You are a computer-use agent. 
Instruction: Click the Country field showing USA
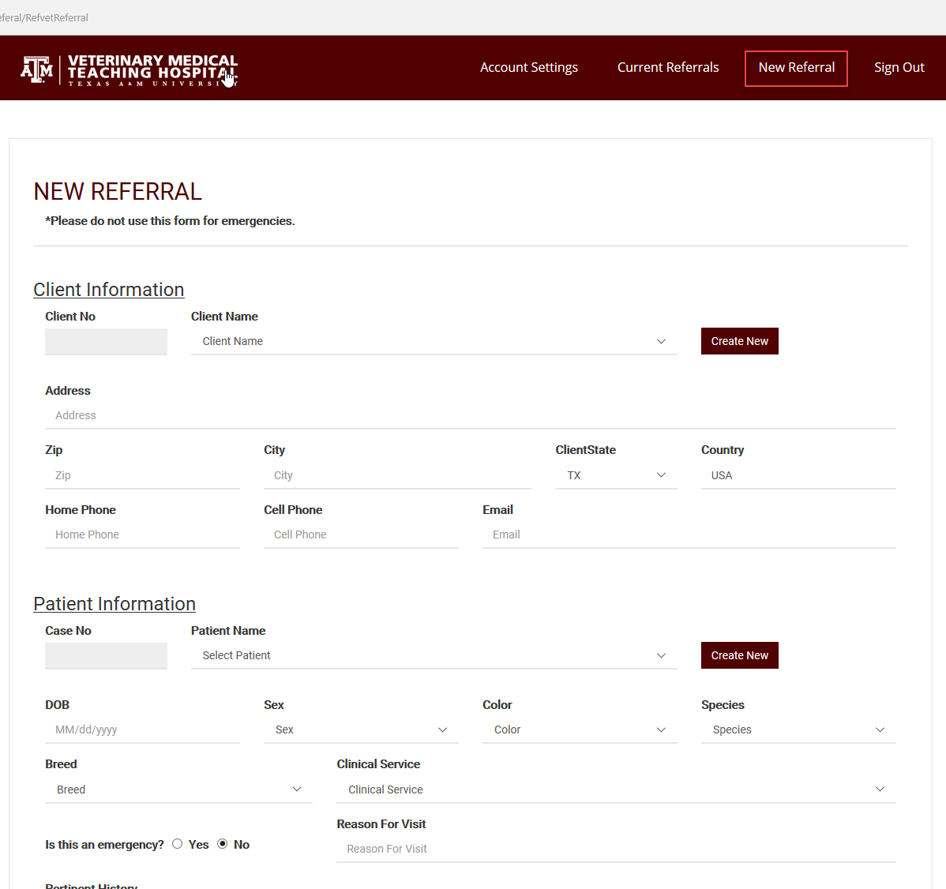[x=798, y=475]
